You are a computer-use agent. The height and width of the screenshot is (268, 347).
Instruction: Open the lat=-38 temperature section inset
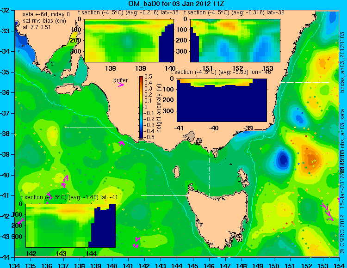[129, 41]
